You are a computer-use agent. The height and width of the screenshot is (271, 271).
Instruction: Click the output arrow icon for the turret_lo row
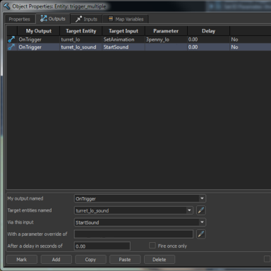coord(11,40)
